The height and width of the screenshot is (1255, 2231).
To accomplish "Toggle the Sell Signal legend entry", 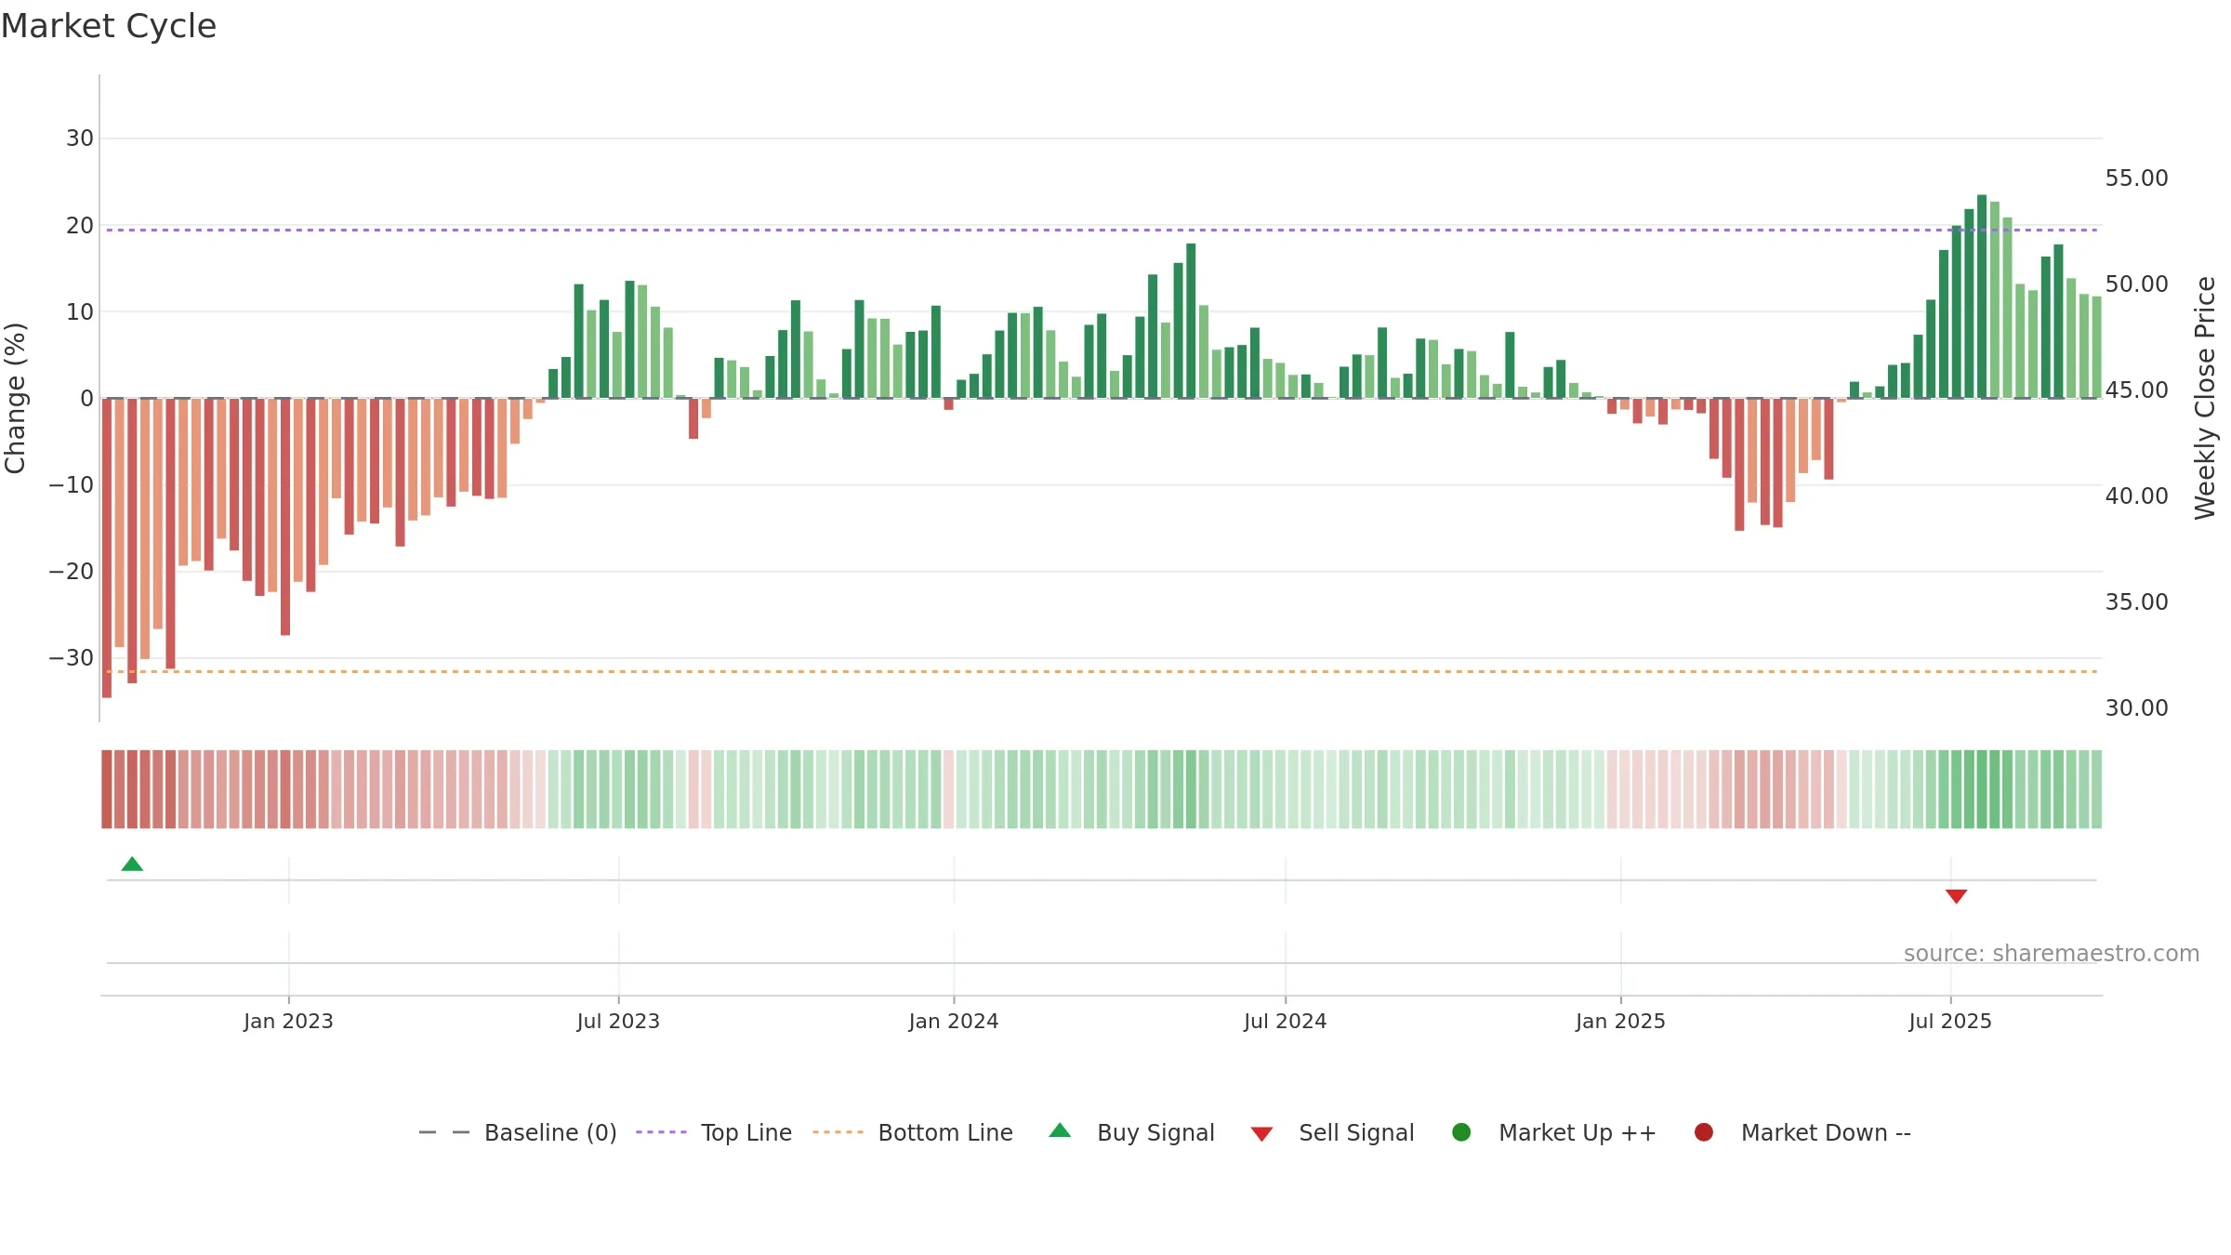I will point(1332,1132).
